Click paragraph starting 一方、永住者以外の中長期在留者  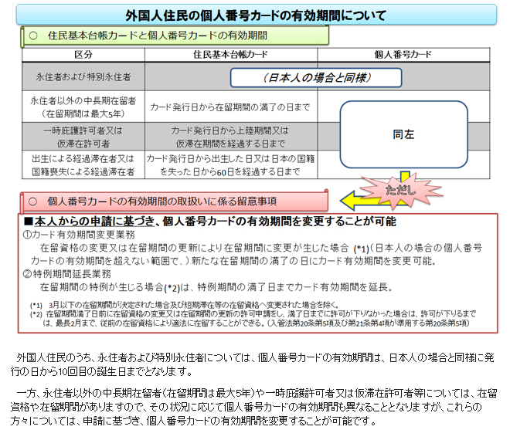tap(253, 407)
